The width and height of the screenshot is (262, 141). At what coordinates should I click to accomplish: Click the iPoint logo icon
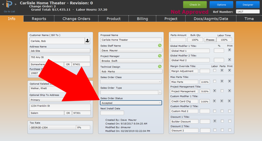[x=9, y=4]
